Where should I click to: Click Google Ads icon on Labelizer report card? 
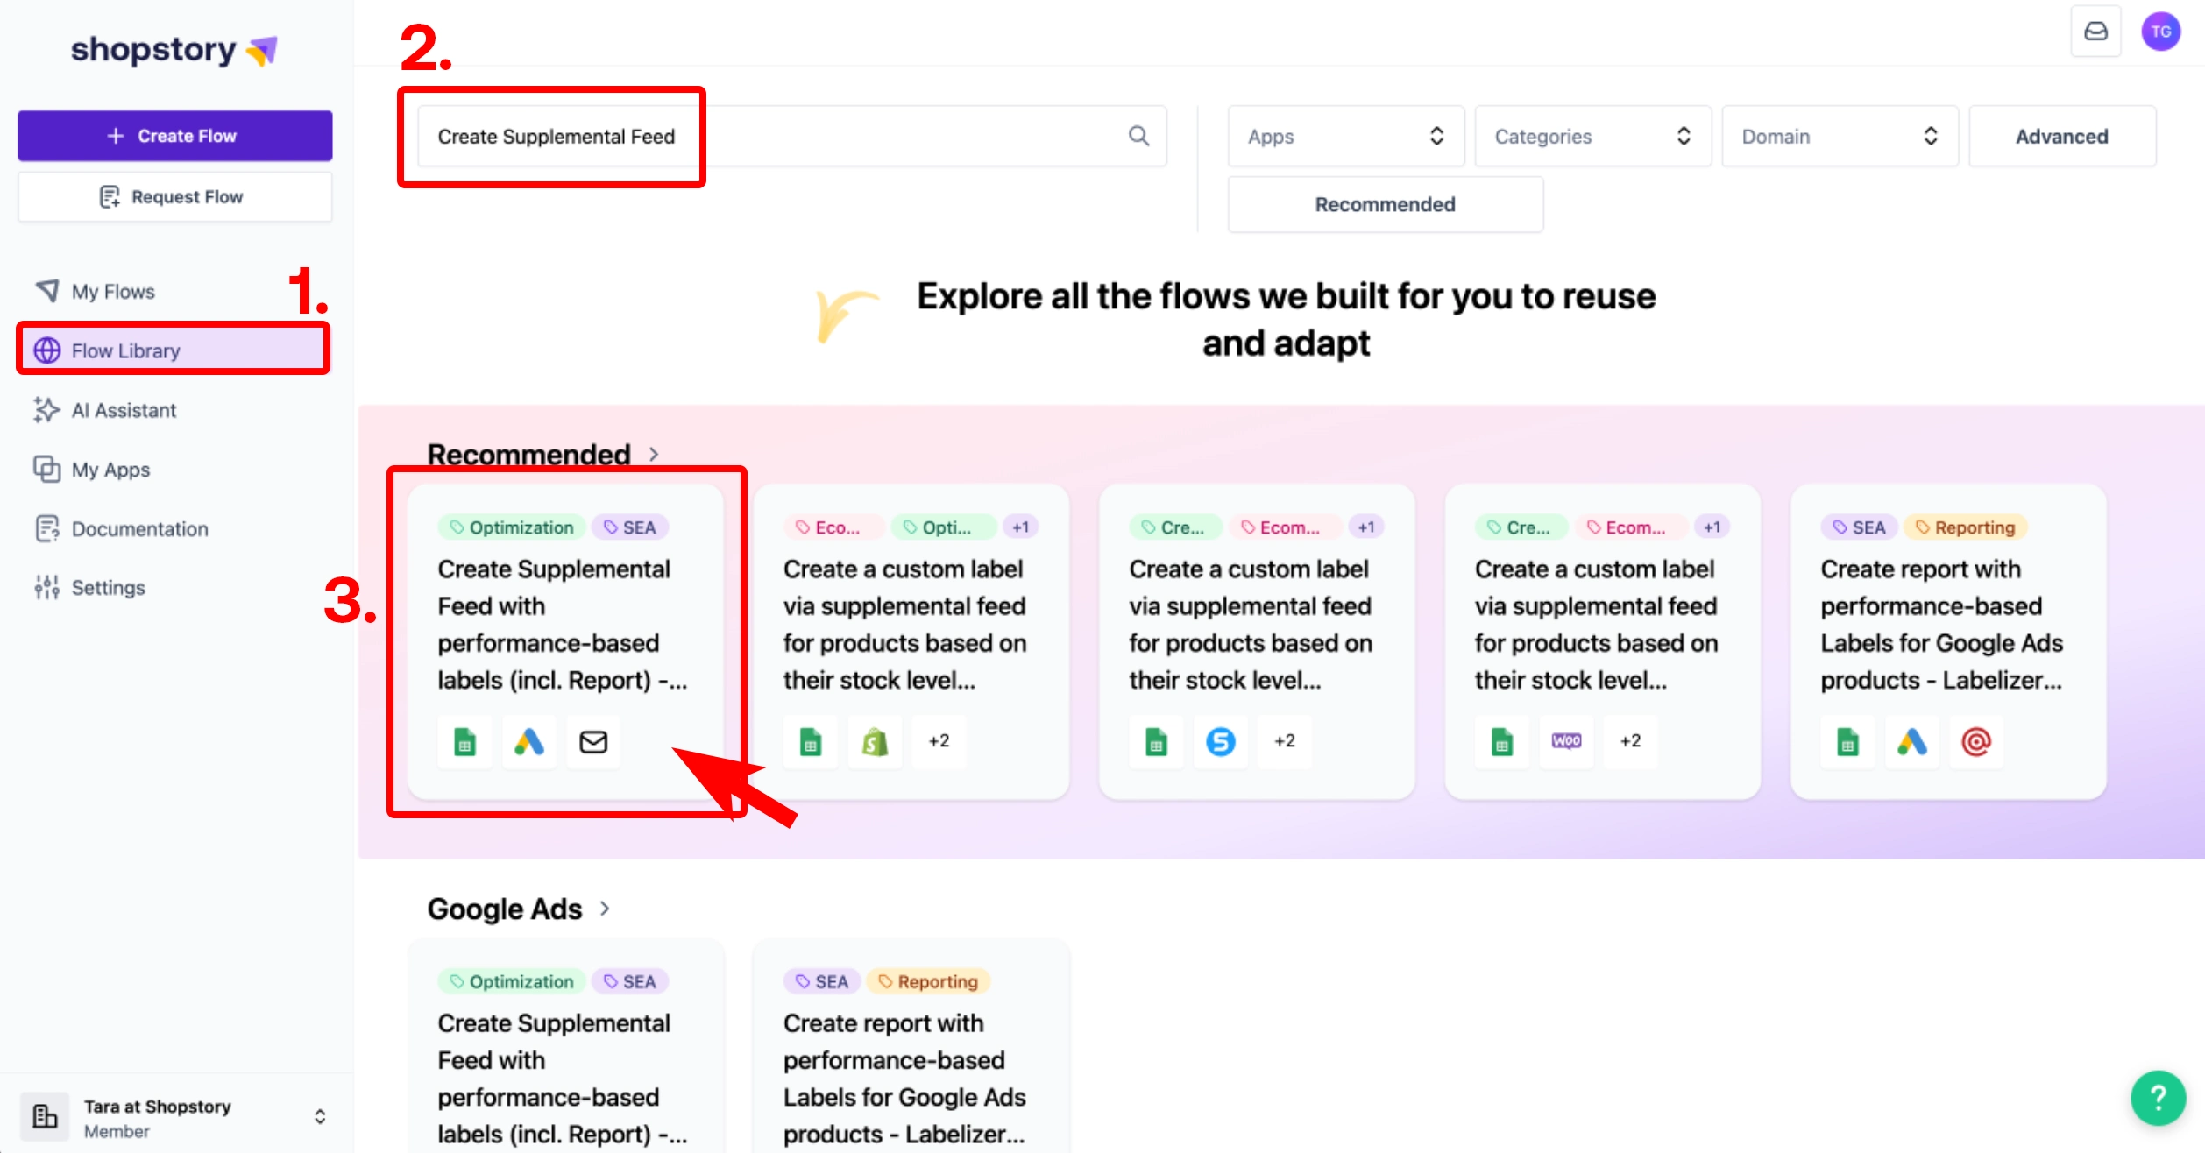[1911, 742]
